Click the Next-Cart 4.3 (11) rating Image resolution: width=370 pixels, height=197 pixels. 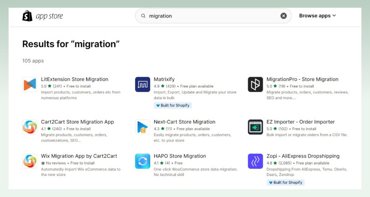(x=163, y=129)
